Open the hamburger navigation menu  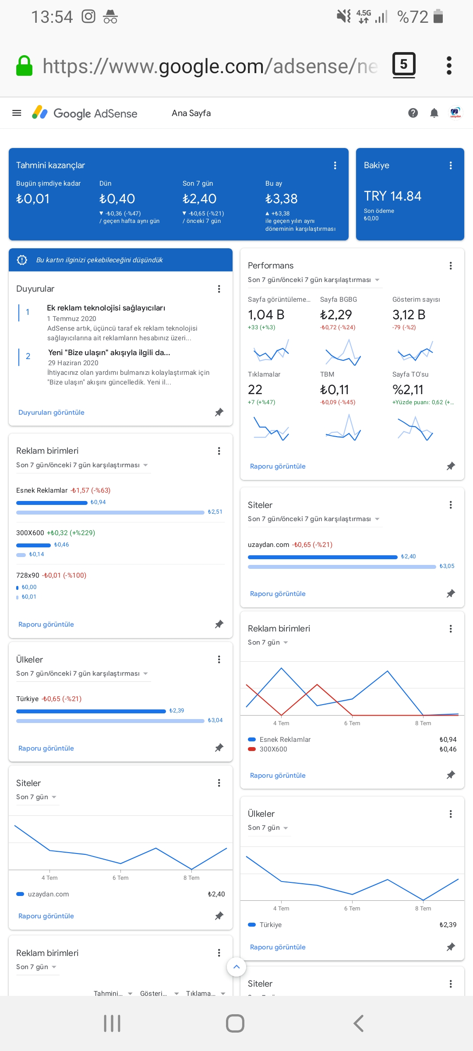17,113
